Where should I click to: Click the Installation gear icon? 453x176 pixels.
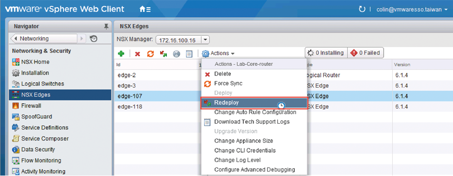click(15, 73)
